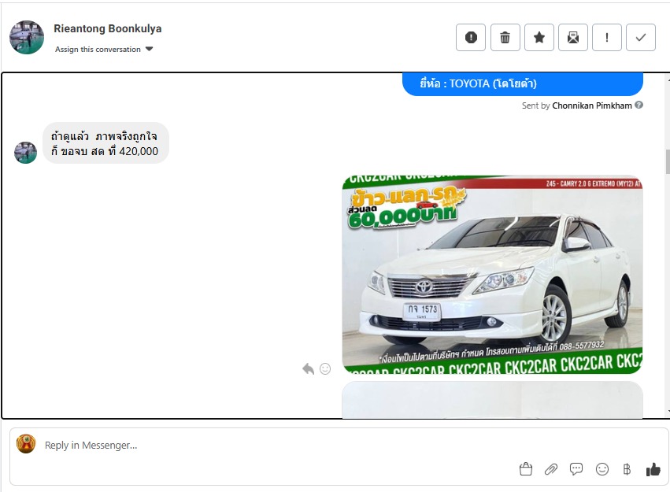This screenshot has height=492, width=670.
Task: Mark conversation as unread envelope icon
Action: (x=573, y=38)
